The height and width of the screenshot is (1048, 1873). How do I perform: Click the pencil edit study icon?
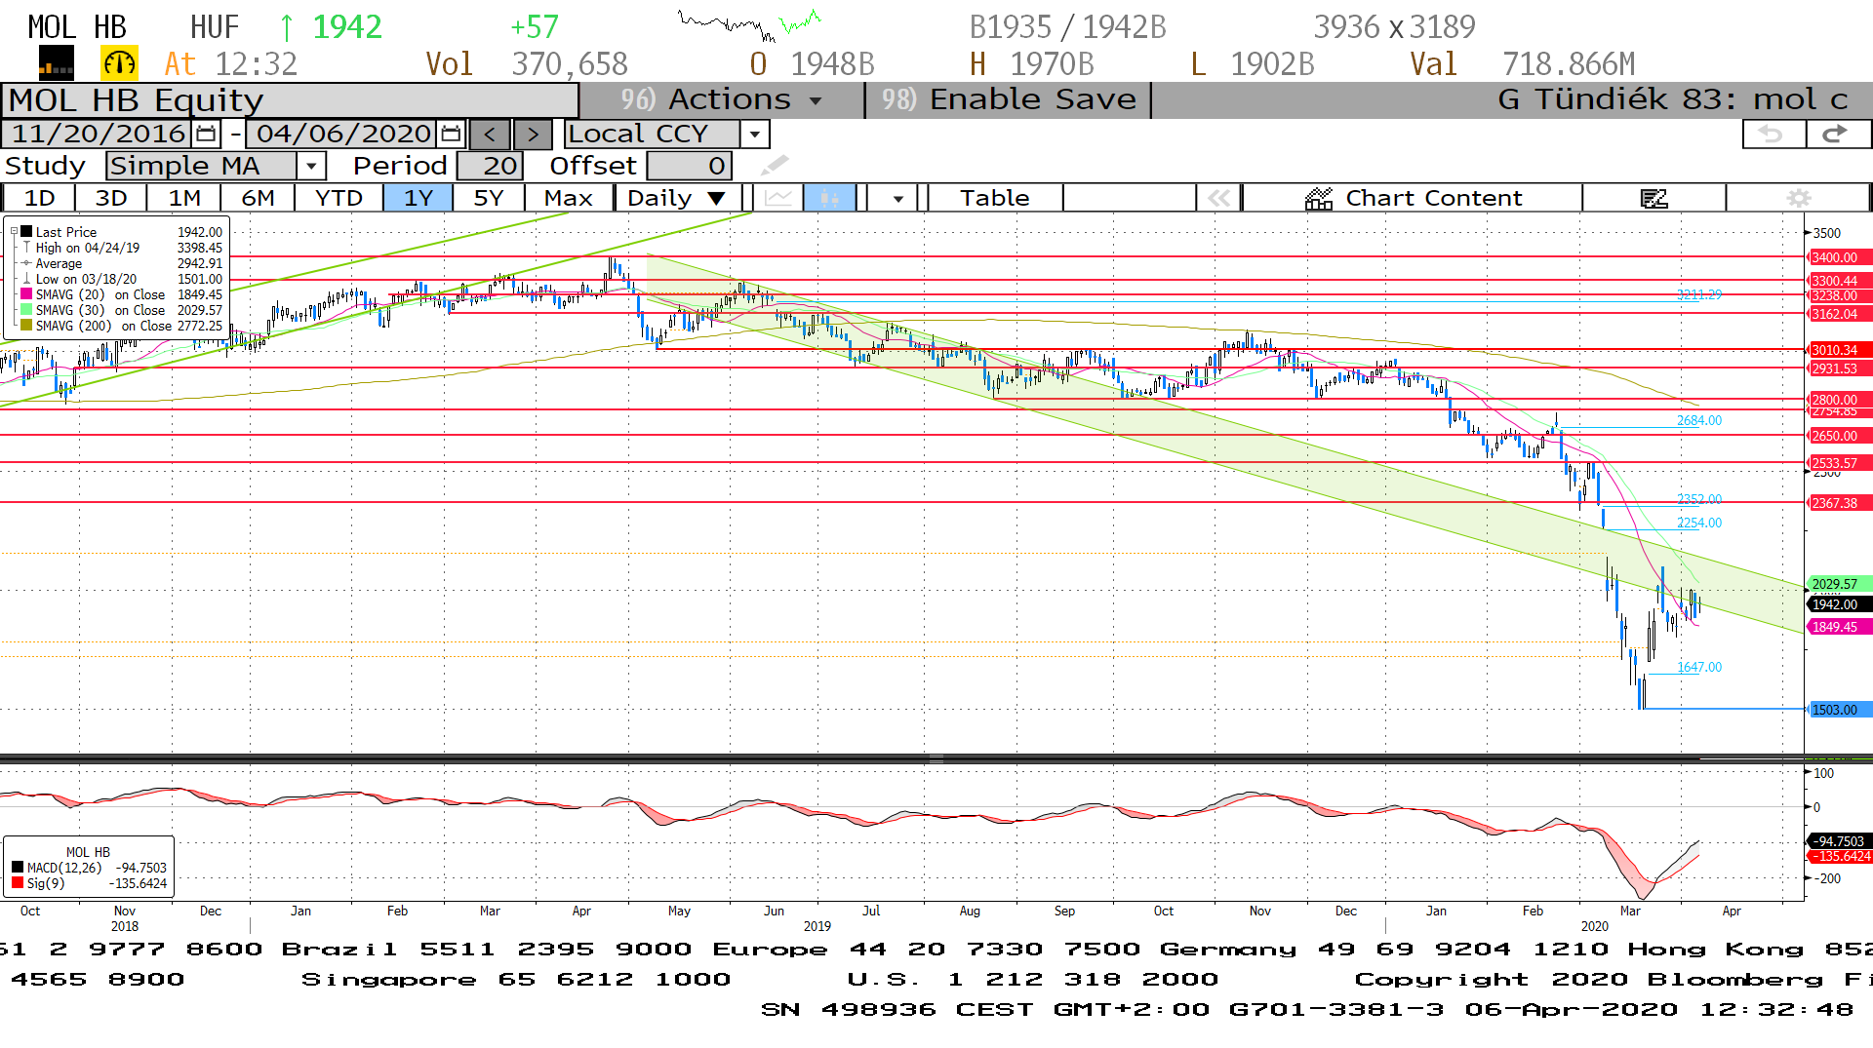[775, 166]
